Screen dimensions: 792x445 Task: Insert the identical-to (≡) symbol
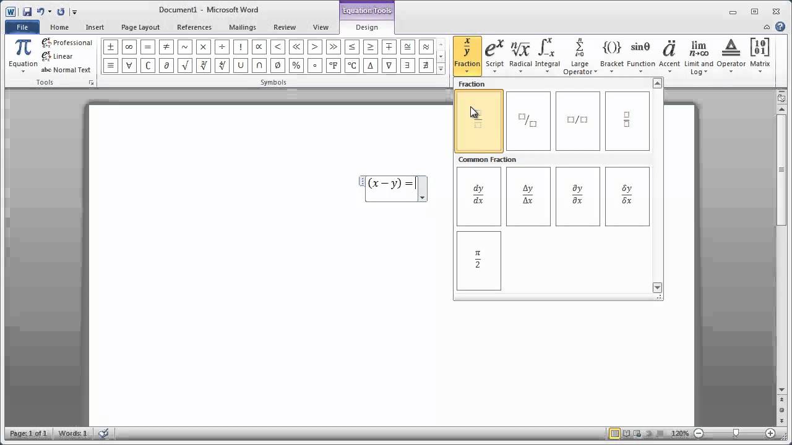tap(110, 65)
